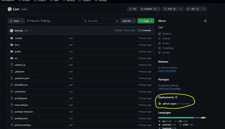
Task: Open the Insights tab
Action: [85, 1]
